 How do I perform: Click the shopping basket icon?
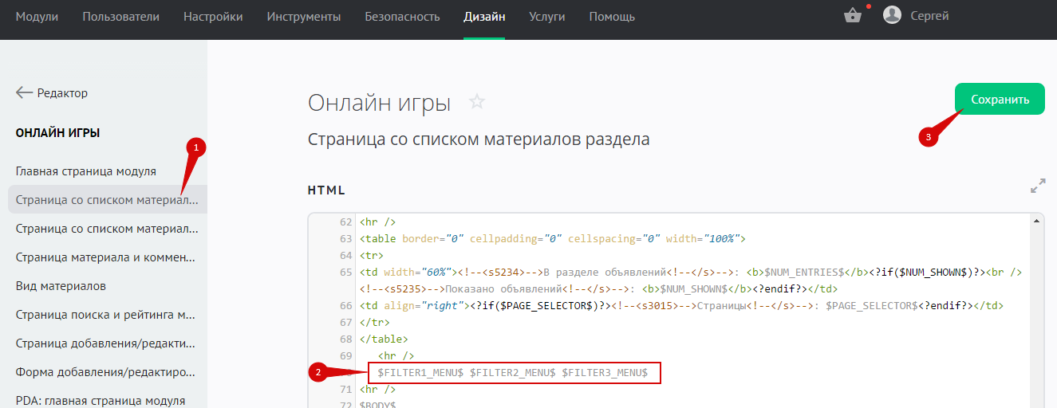coord(853,16)
